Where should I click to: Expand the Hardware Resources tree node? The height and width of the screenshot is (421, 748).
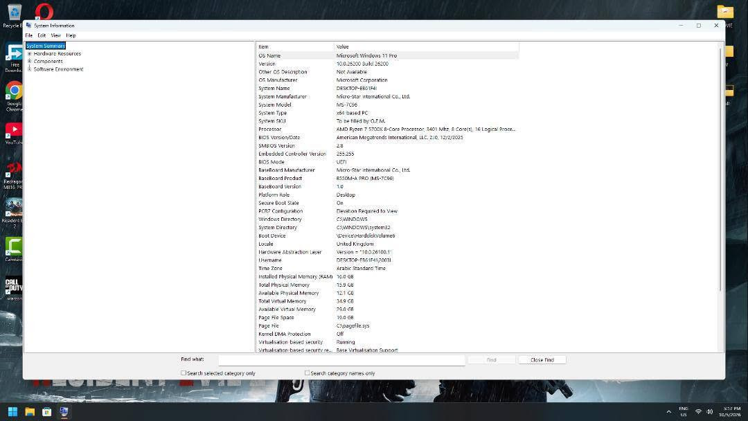click(x=30, y=53)
